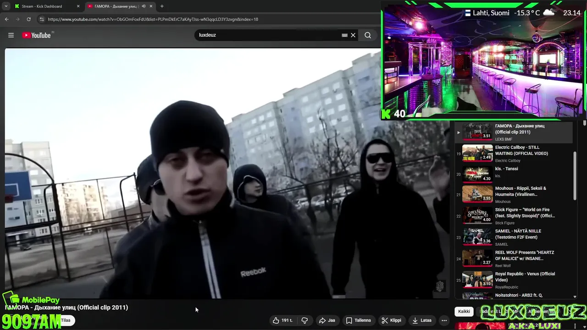Go forward in browser history
Screen dimensions: 587x330
pyautogui.click(x=18, y=19)
